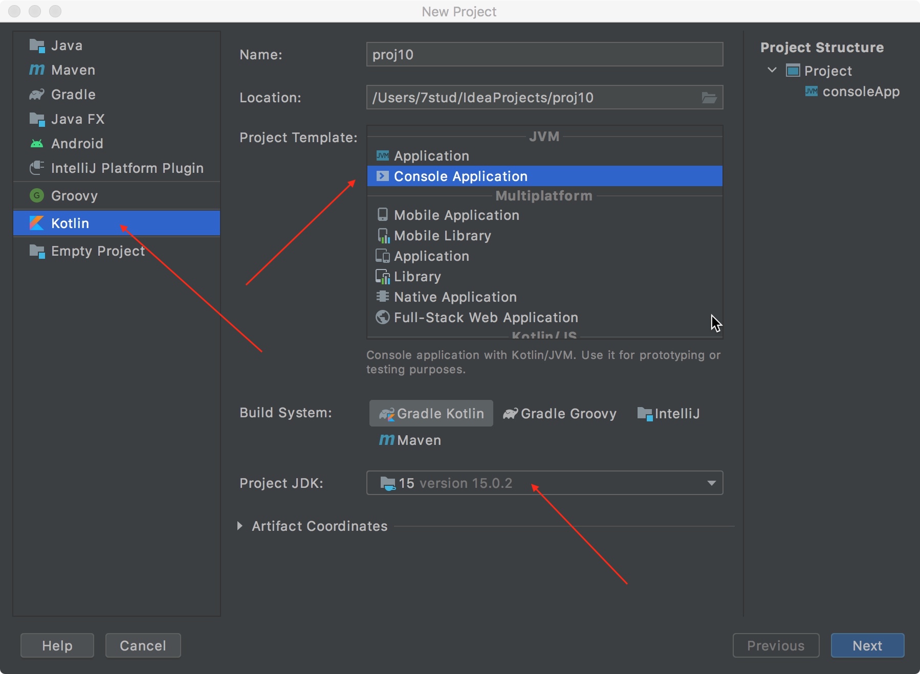Collapse the Project node in Project Structure
This screenshot has width=920, height=674.
(772, 71)
